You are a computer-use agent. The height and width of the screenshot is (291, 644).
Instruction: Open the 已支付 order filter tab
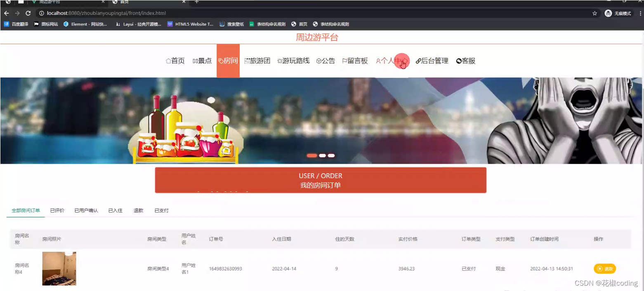(x=161, y=211)
